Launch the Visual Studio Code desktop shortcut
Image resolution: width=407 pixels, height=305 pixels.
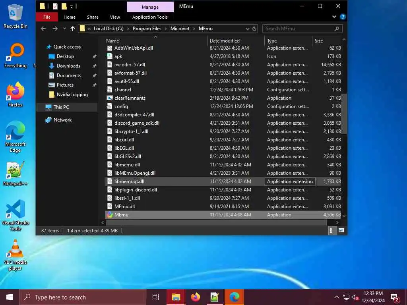(16, 215)
